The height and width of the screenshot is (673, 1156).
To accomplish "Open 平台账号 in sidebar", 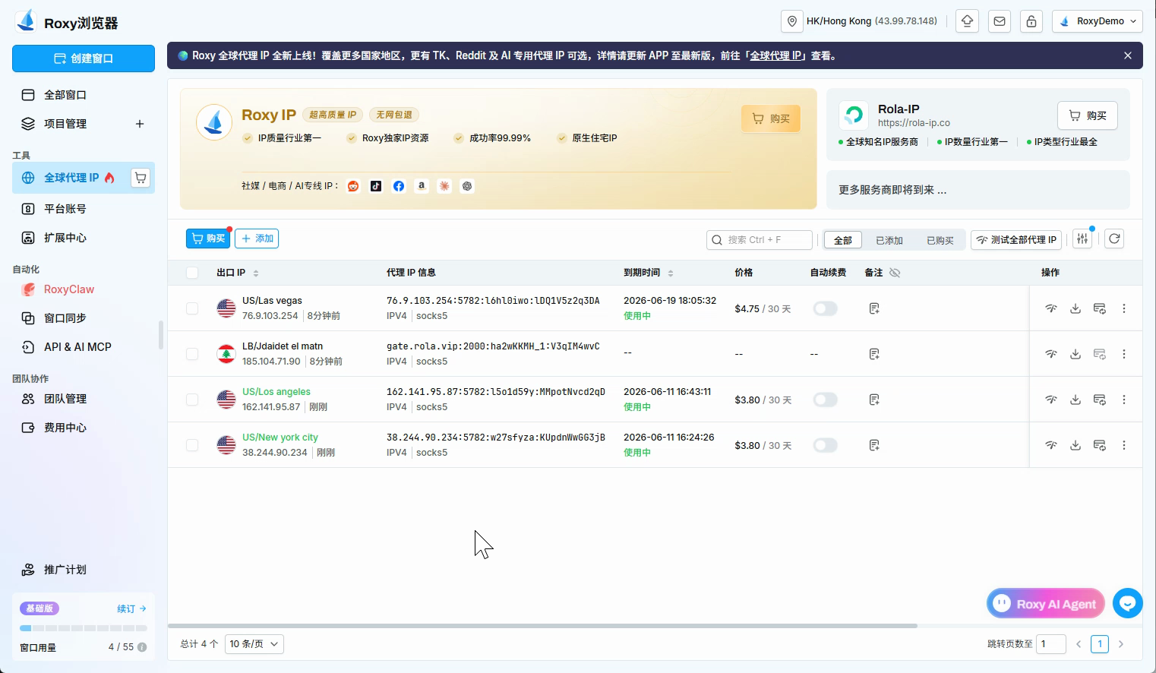I will click(84, 209).
